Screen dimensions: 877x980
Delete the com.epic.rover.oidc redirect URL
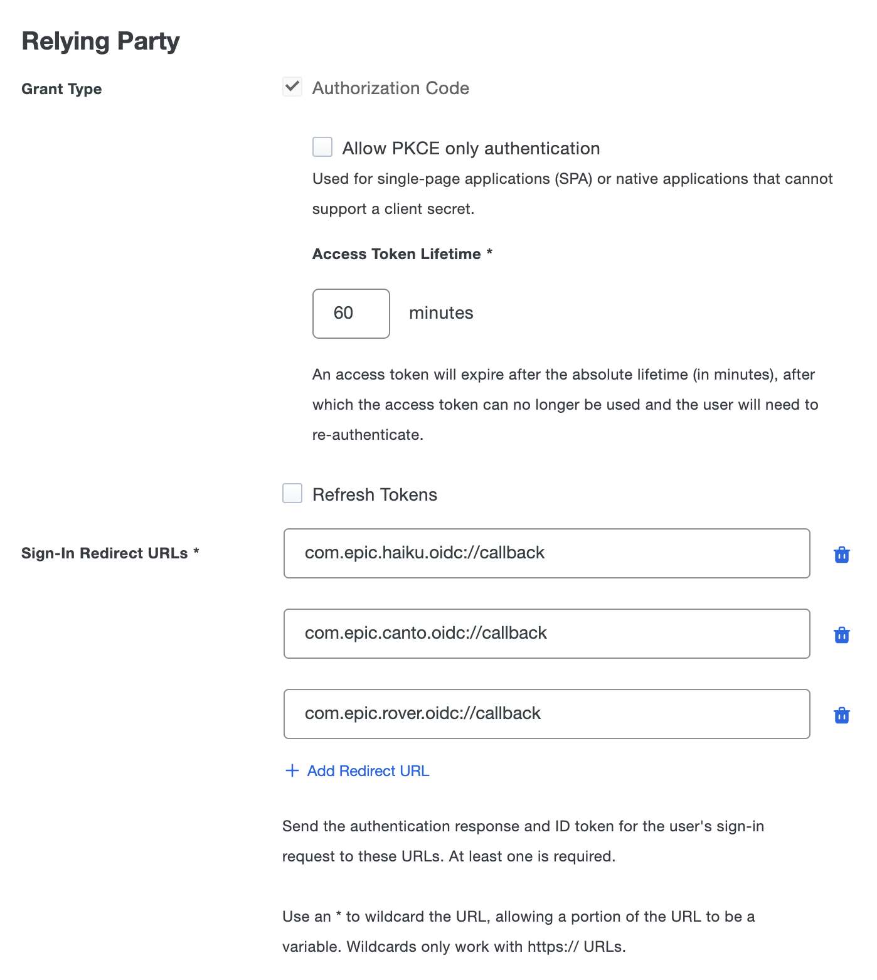841,714
